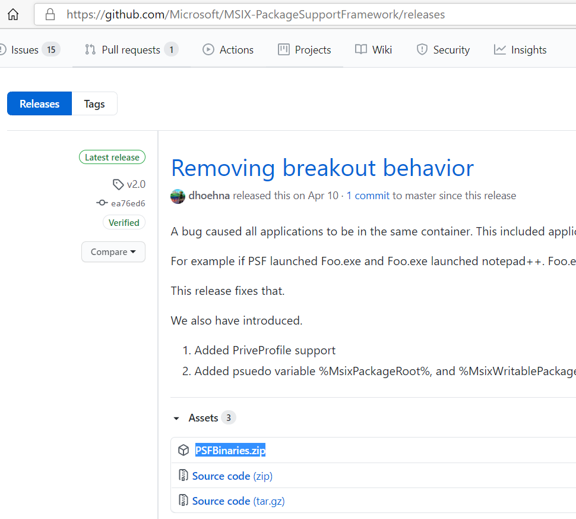The width and height of the screenshot is (576, 519).
Task: Open the dhoehna user profile link
Action: point(209,196)
